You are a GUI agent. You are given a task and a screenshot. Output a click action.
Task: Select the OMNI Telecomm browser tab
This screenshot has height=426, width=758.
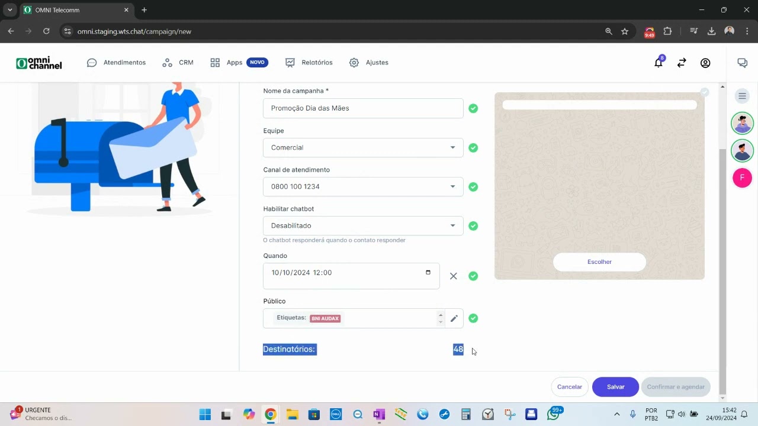click(x=76, y=10)
